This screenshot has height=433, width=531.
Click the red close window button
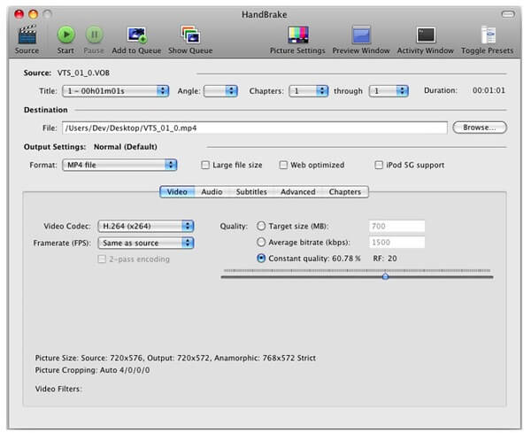click(x=19, y=14)
